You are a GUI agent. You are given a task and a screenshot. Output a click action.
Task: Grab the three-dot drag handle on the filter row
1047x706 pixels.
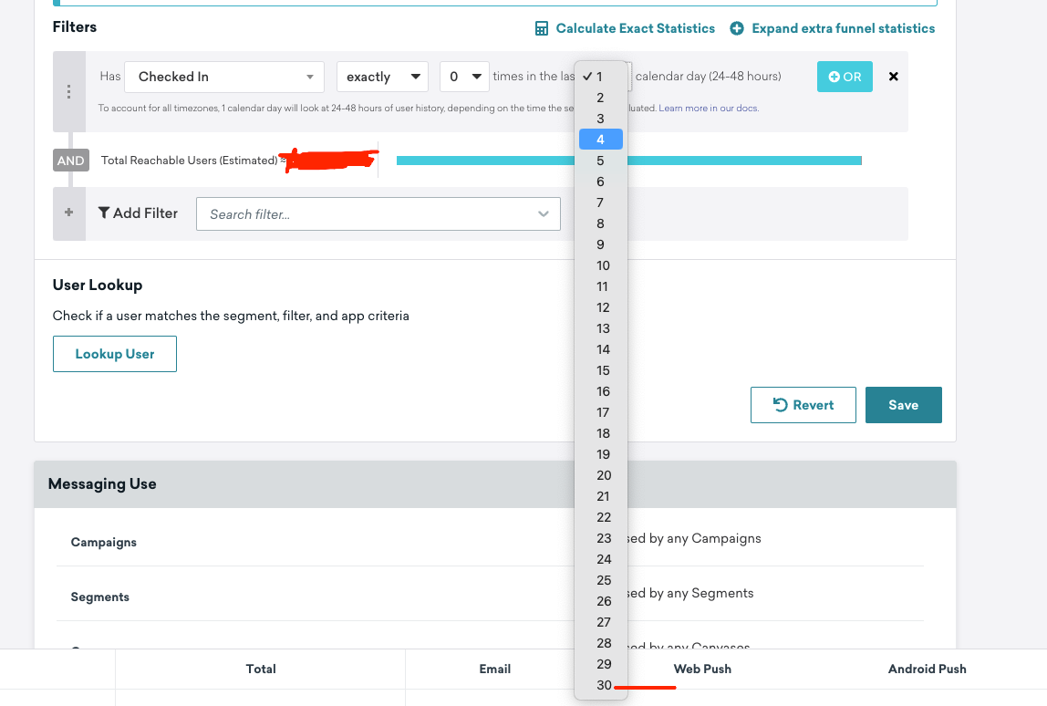[x=68, y=91]
